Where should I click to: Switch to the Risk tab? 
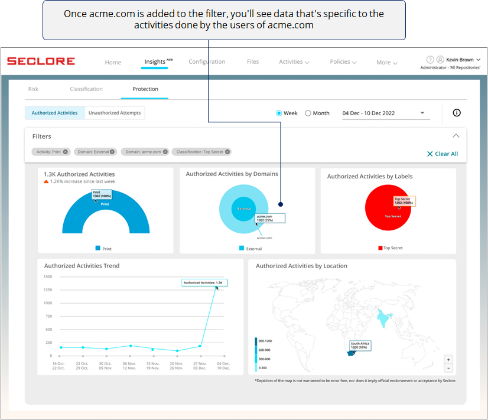33,89
